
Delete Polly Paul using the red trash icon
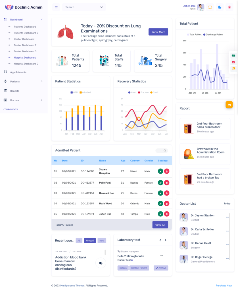(167, 182)
